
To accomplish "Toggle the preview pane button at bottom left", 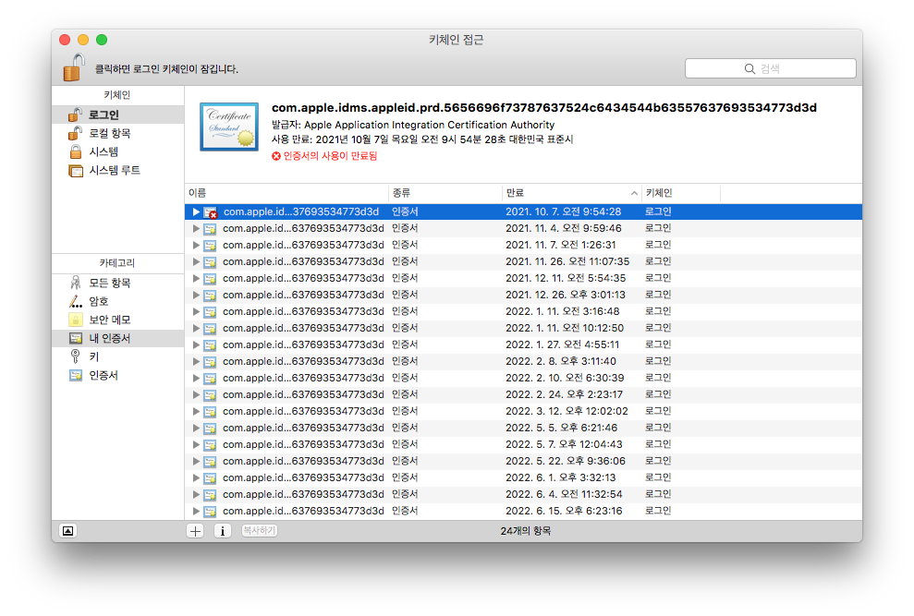I will pyautogui.click(x=68, y=531).
